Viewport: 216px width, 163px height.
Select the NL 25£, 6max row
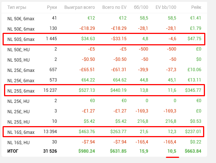click(104, 70)
